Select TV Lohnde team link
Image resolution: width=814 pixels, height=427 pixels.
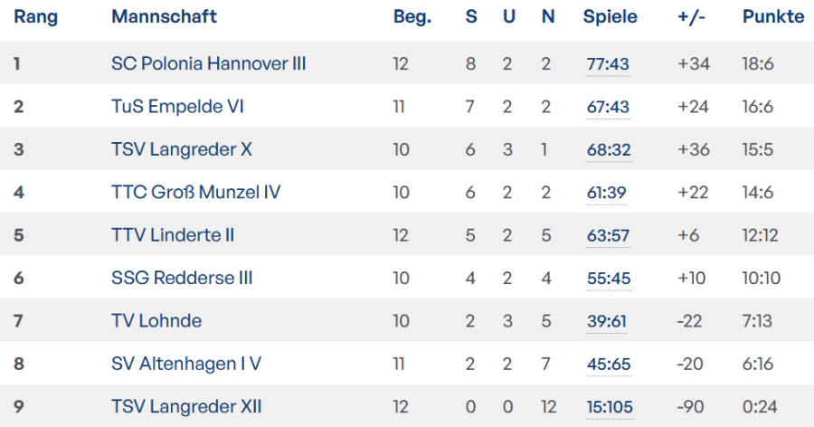(x=156, y=321)
